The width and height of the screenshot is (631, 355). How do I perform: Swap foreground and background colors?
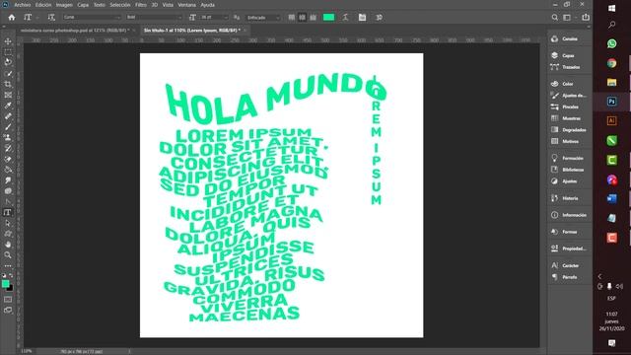click(11, 276)
